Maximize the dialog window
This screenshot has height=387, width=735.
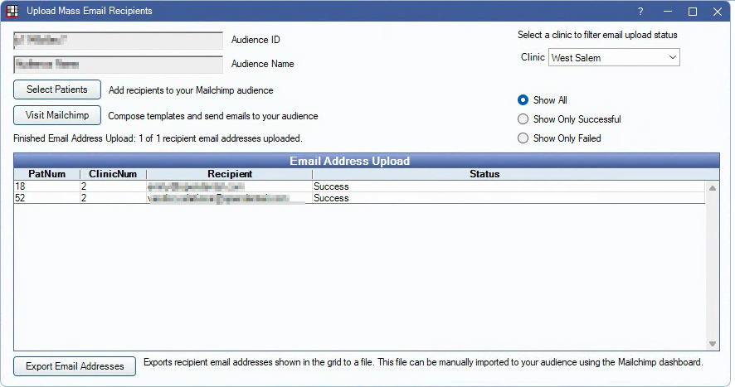pyautogui.click(x=693, y=12)
